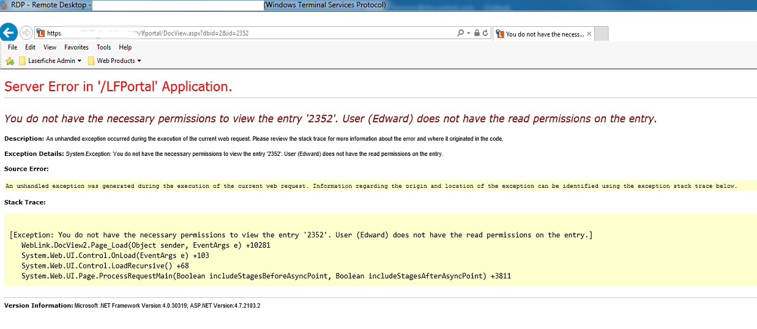Screen dimensions: 757x329
Task: Click the 'Version Information:' label
Action: (x=39, y=305)
